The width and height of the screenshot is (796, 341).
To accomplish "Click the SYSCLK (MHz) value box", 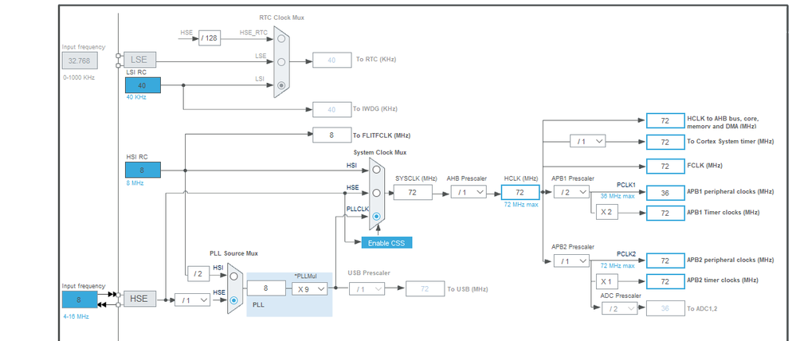I will click(413, 192).
